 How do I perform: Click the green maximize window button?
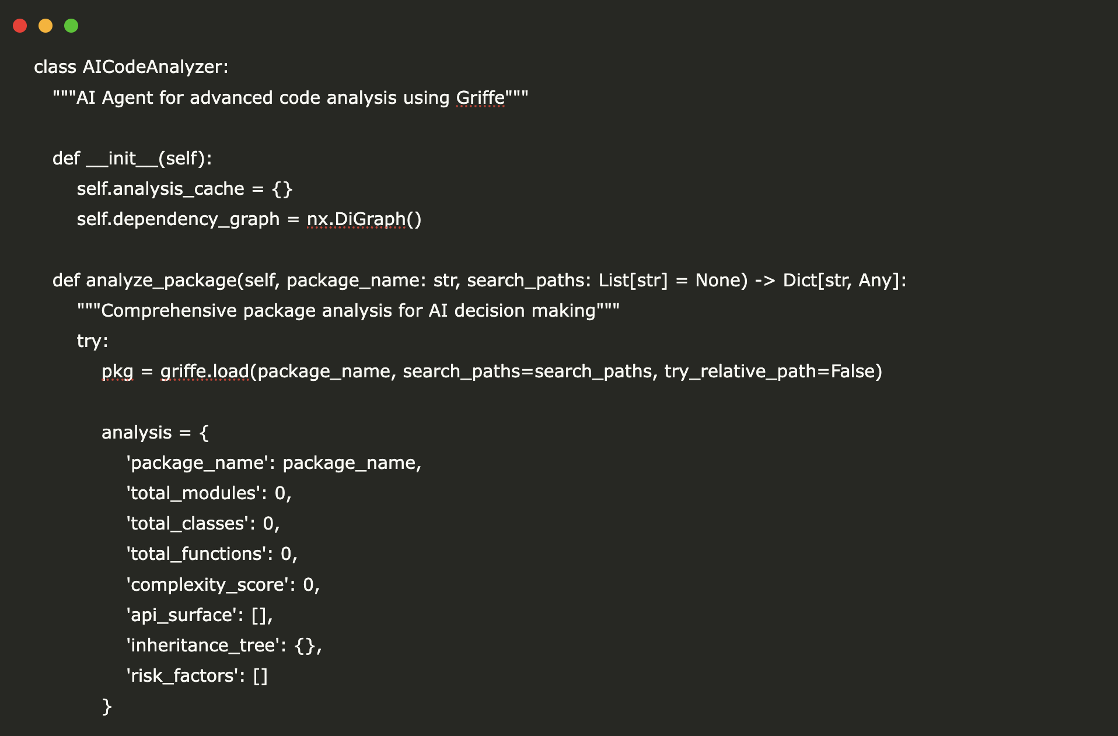[x=71, y=26]
